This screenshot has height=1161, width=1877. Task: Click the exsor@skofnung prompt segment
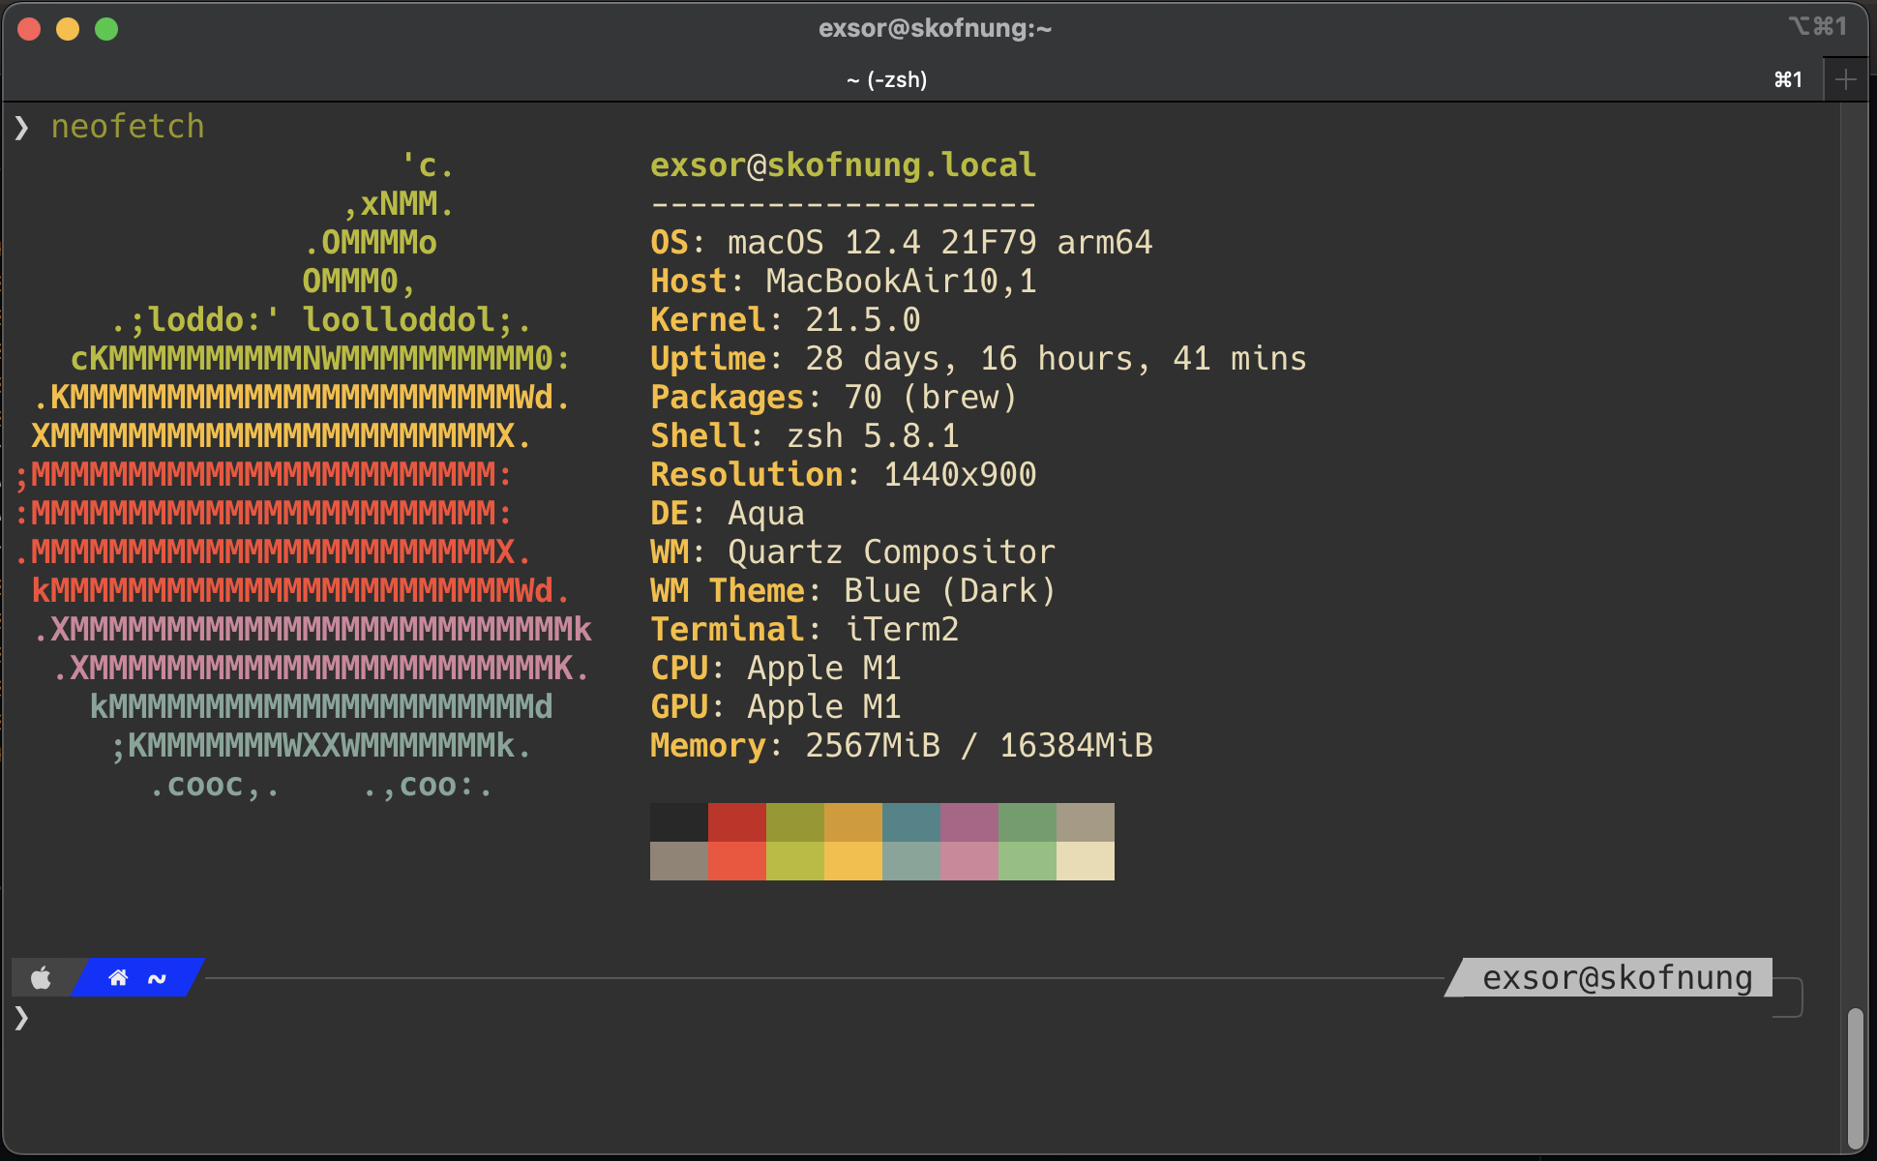pos(1617,977)
